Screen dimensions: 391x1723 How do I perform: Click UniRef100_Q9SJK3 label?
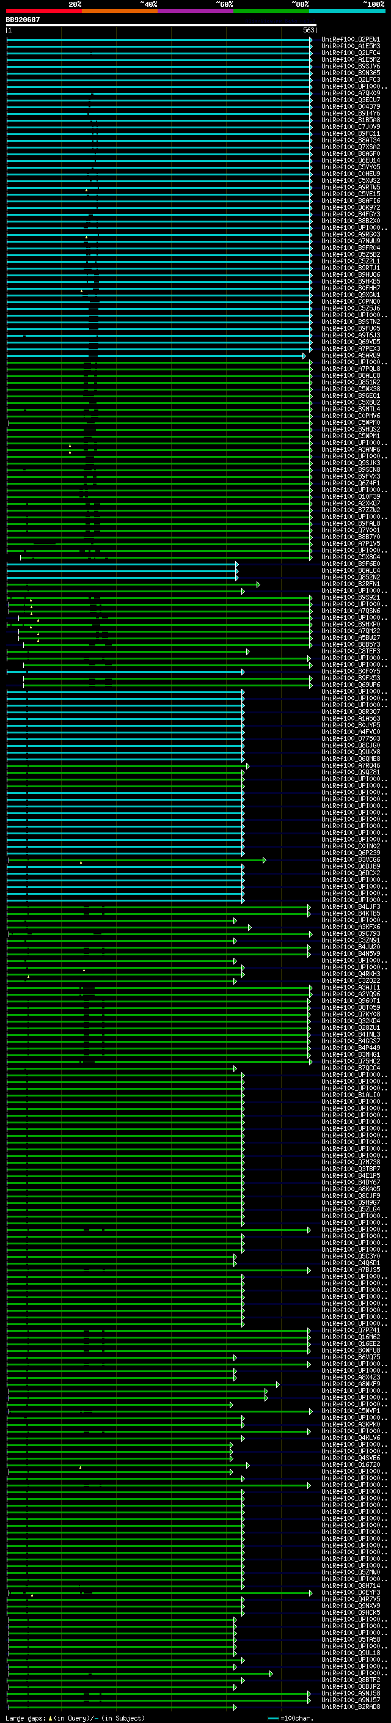pyautogui.click(x=350, y=463)
